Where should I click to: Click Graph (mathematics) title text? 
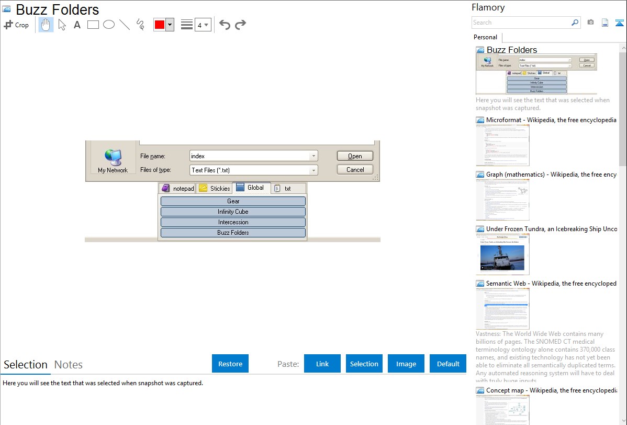551,175
